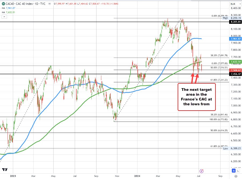Click the lightning replay icon on the time axis
Screen dimensions: 242x179
(202, 171)
